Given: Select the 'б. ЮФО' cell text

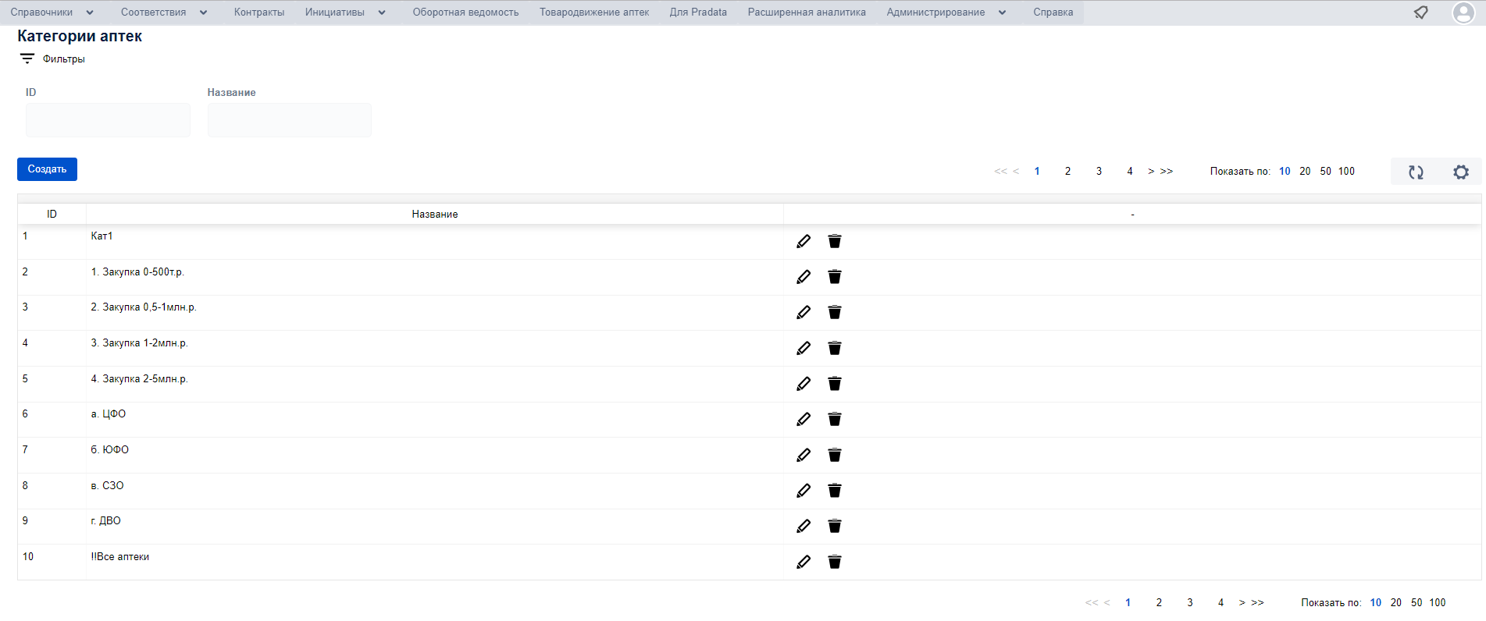Looking at the screenshot, I should [110, 450].
